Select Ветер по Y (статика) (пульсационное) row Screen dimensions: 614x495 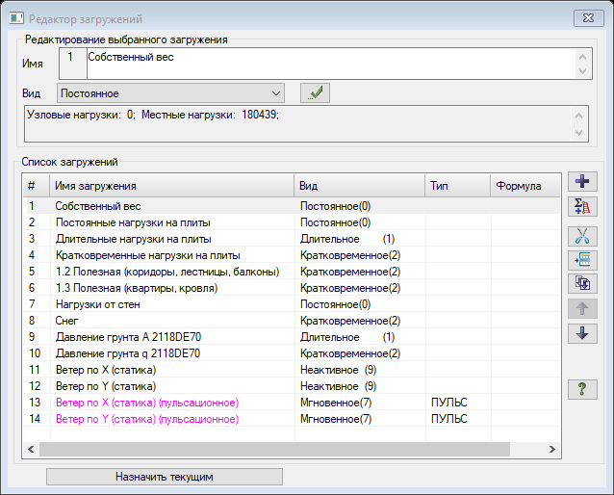pos(292,419)
